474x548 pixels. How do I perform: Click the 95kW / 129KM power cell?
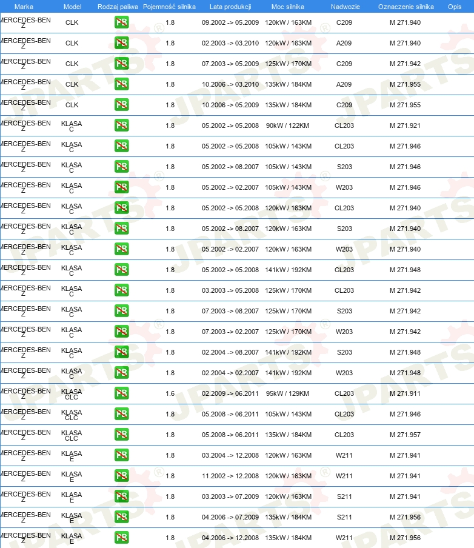(288, 393)
